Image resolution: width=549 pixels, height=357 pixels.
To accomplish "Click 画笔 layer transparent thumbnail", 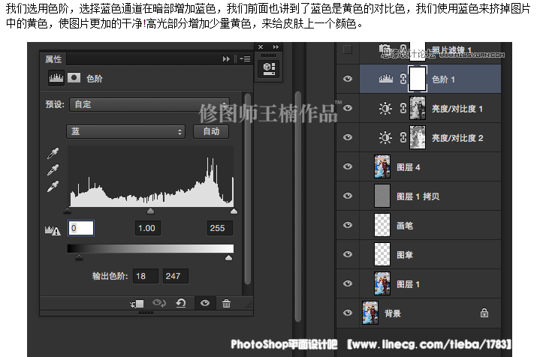I will click(x=382, y=225).
